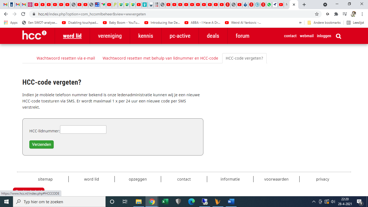The height and width of the screenshot is (207, 368).
Task: Open the volume icon in the system tray
Action: [x=333, y=202]
